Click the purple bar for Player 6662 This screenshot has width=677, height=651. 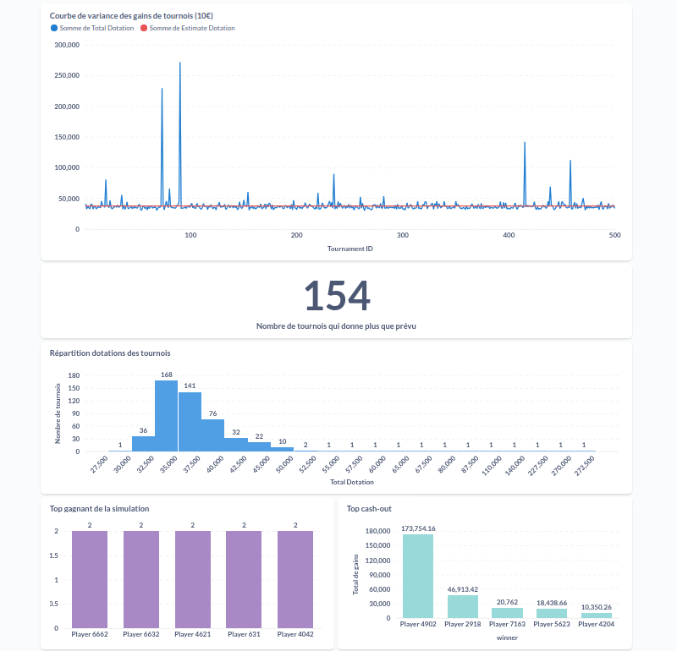pyautogui.click(x=90, y=579)
